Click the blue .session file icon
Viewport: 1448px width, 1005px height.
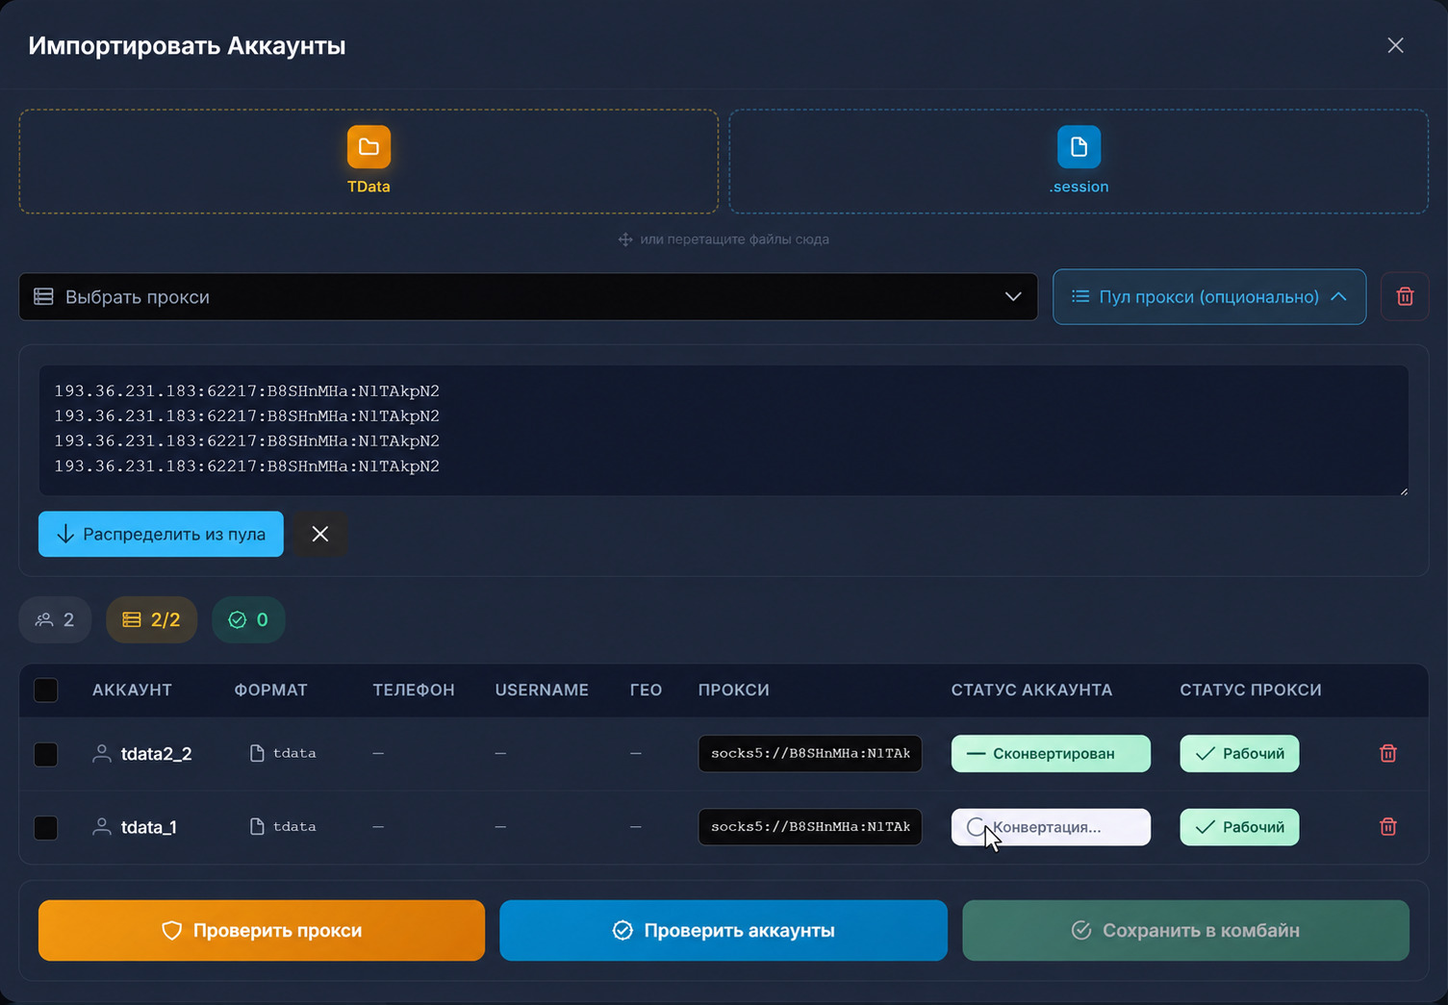pos(1079,147)
